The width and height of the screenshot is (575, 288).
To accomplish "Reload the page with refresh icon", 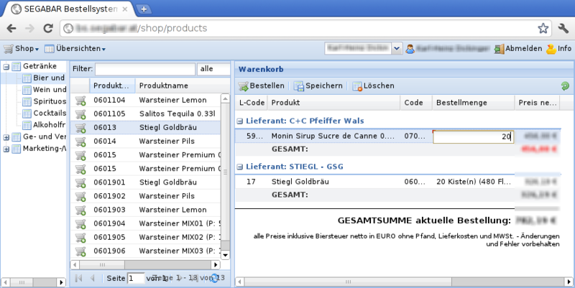I will [48, 28].
